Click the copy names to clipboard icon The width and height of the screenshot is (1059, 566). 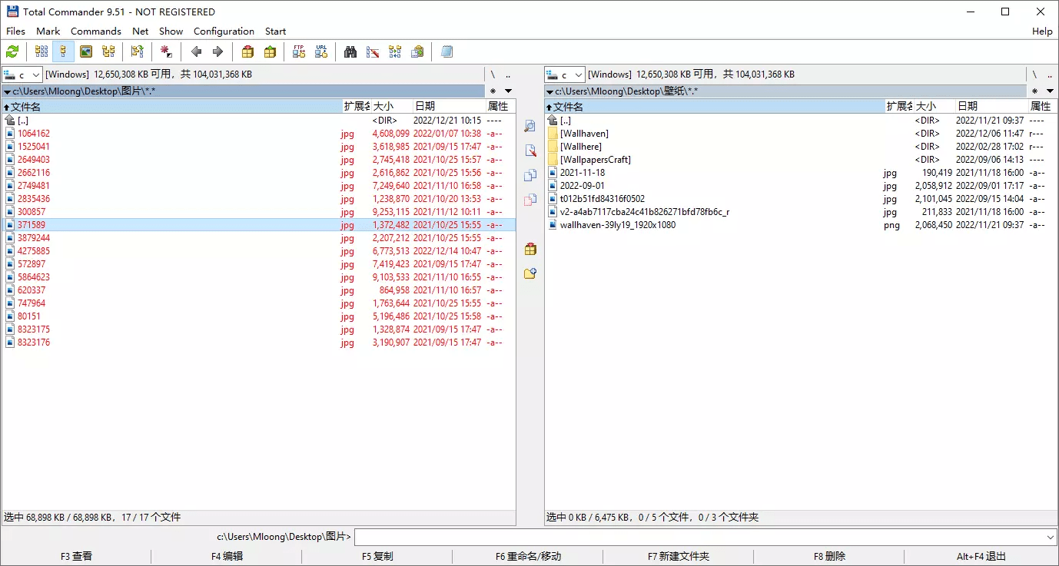(x=417, y=52)
